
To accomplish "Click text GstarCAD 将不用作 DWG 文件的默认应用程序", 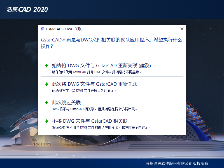I will [x=86, y=127].
